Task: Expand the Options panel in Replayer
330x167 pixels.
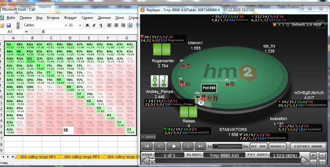Action: [148, 137]
